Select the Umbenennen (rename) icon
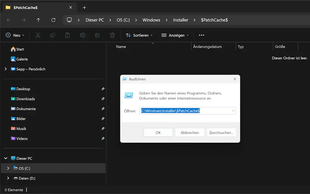Viewport: 310px width, 194px height. pos(83,35)
